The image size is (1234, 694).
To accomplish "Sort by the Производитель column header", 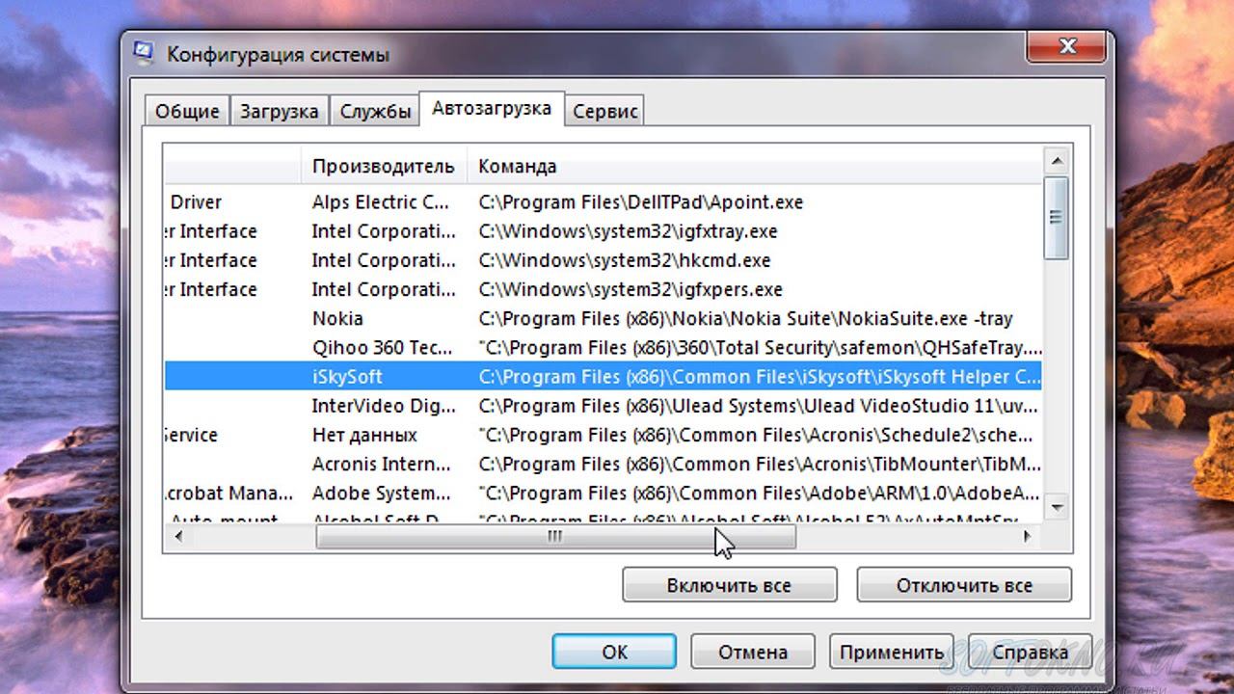I will click(x=383, y=166).
